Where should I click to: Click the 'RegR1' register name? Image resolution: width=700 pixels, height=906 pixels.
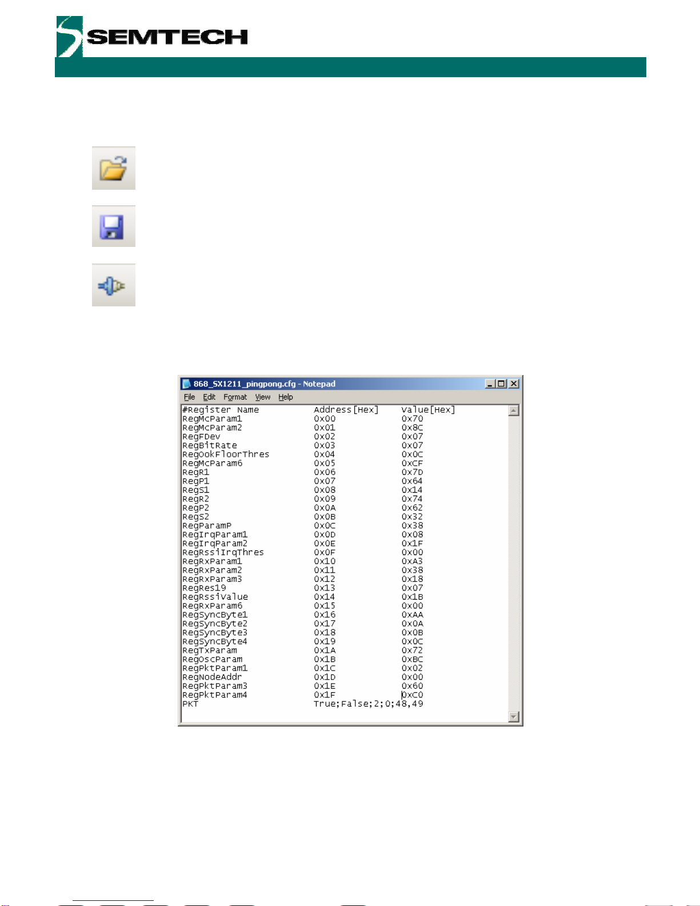196,472
